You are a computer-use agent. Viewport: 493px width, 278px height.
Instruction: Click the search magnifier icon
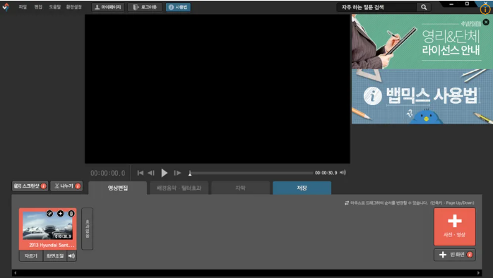click(424, 7)
